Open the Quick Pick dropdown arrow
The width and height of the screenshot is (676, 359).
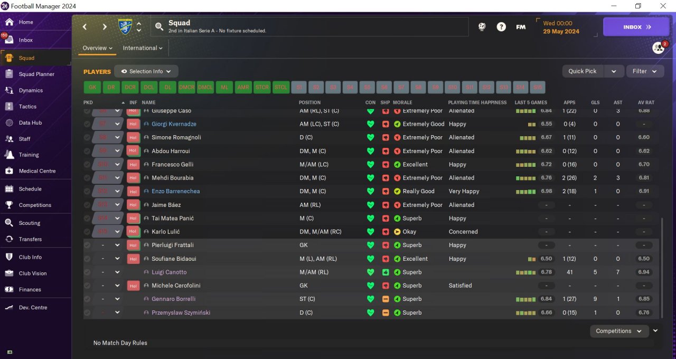tap(614, 71)
